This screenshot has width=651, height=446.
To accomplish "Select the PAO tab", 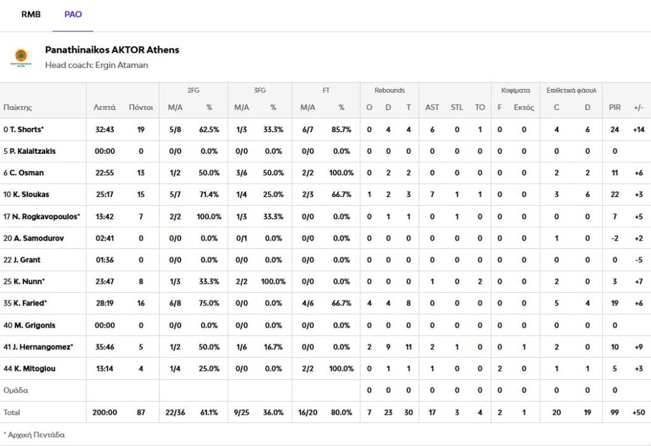I will (x=73, y=14).
